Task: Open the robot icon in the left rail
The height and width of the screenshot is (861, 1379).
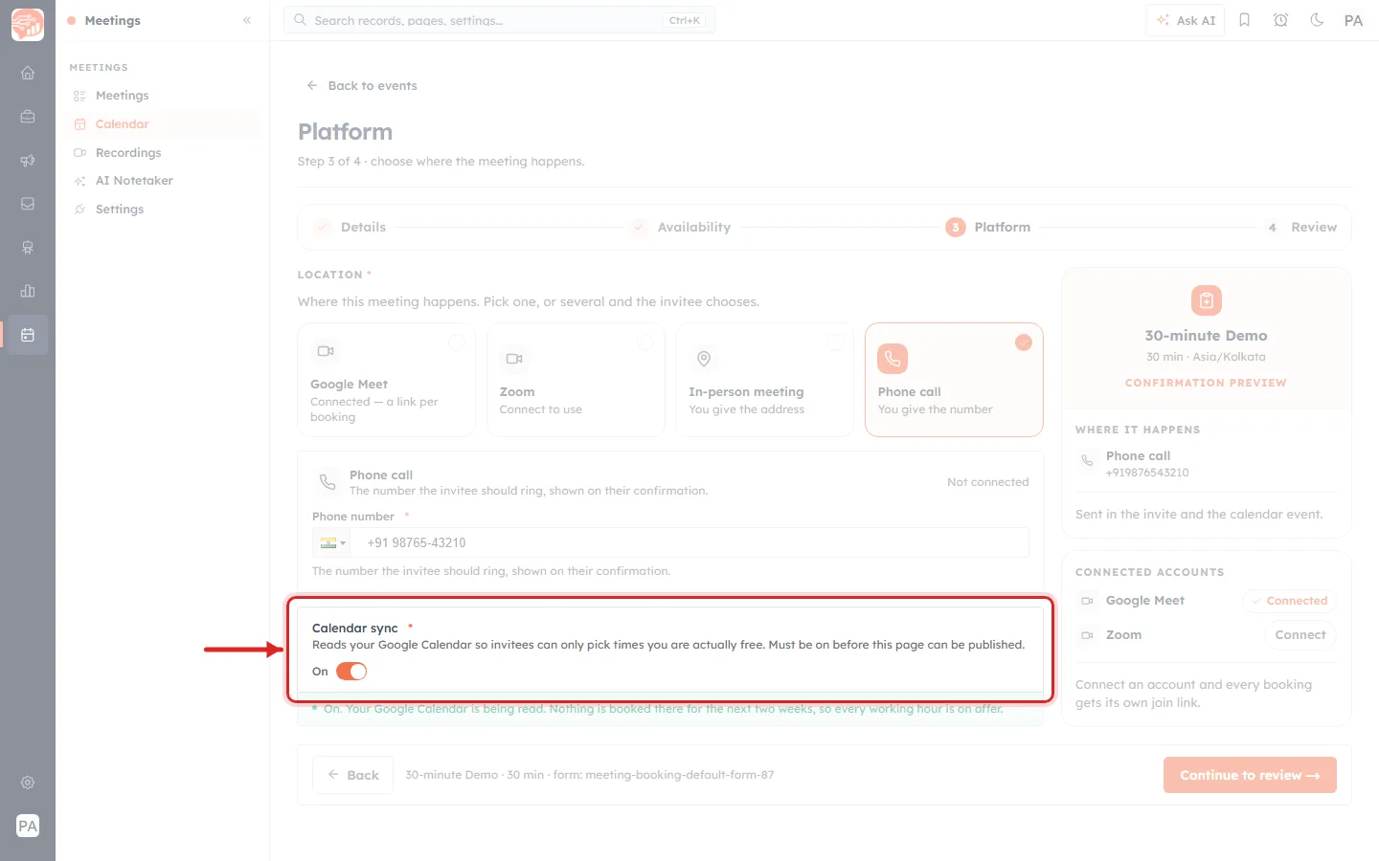Action: pyautogui.click(x=28, y=248)
